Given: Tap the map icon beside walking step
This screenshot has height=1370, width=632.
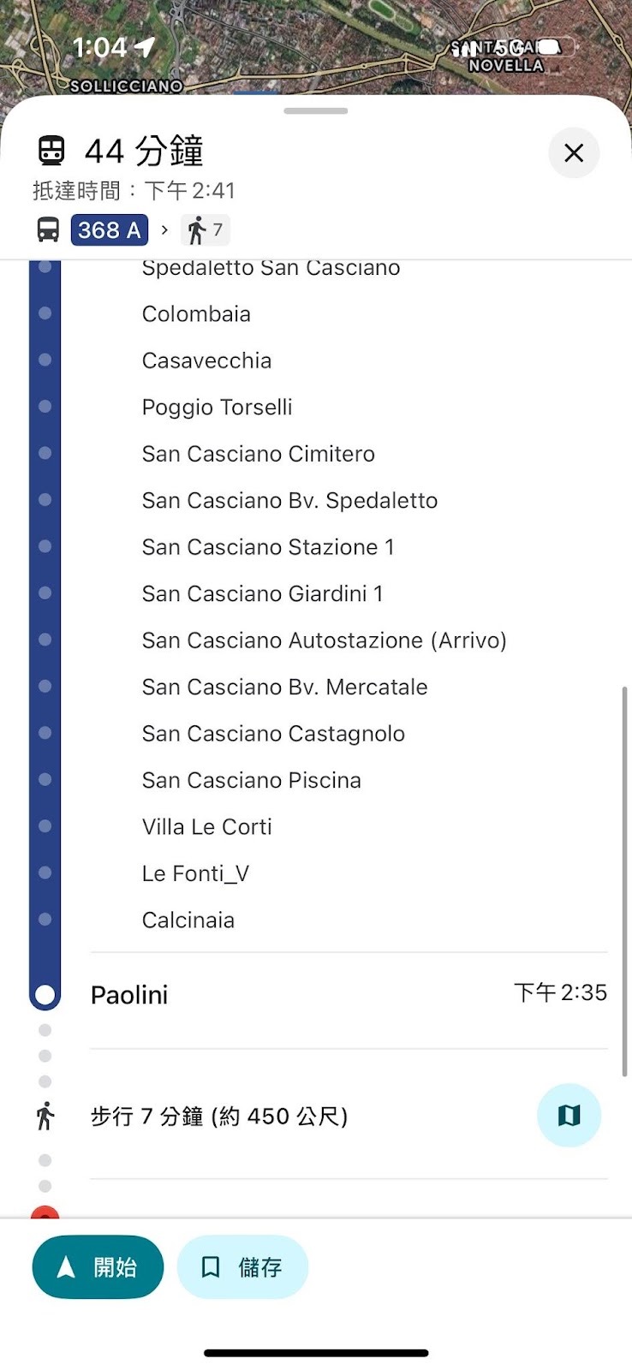Looking at the screenshot, I should tap(569, 1115).
